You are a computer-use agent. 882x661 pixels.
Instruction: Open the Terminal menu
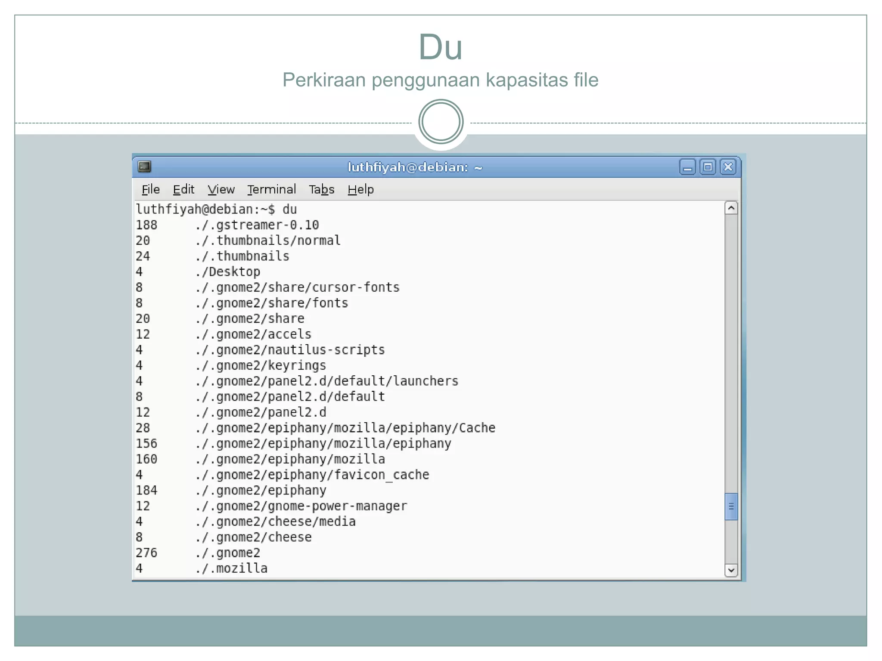(271, 189)
